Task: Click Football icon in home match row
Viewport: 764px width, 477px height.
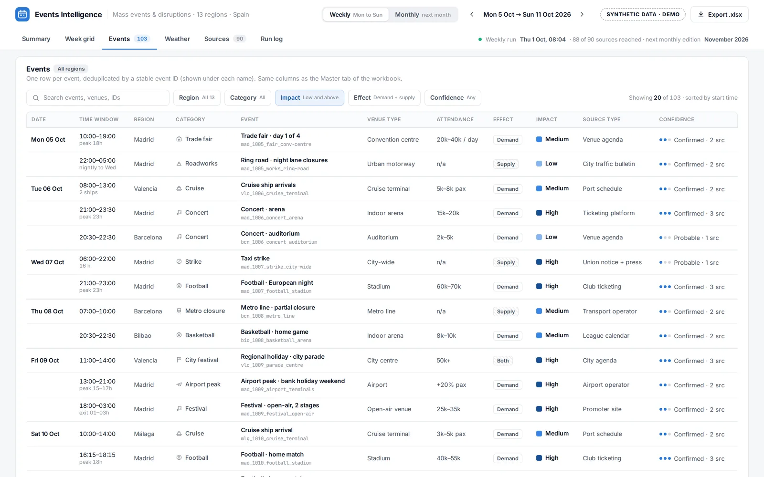Action: [179, 458]
